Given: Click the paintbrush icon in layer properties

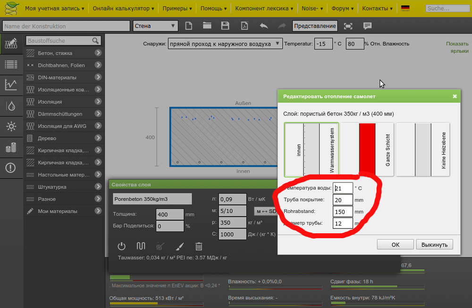Looking at the screenshot, I should coord(180,246).
